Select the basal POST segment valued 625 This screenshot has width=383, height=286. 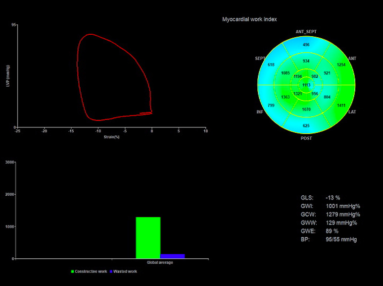(x=306, y=125)
